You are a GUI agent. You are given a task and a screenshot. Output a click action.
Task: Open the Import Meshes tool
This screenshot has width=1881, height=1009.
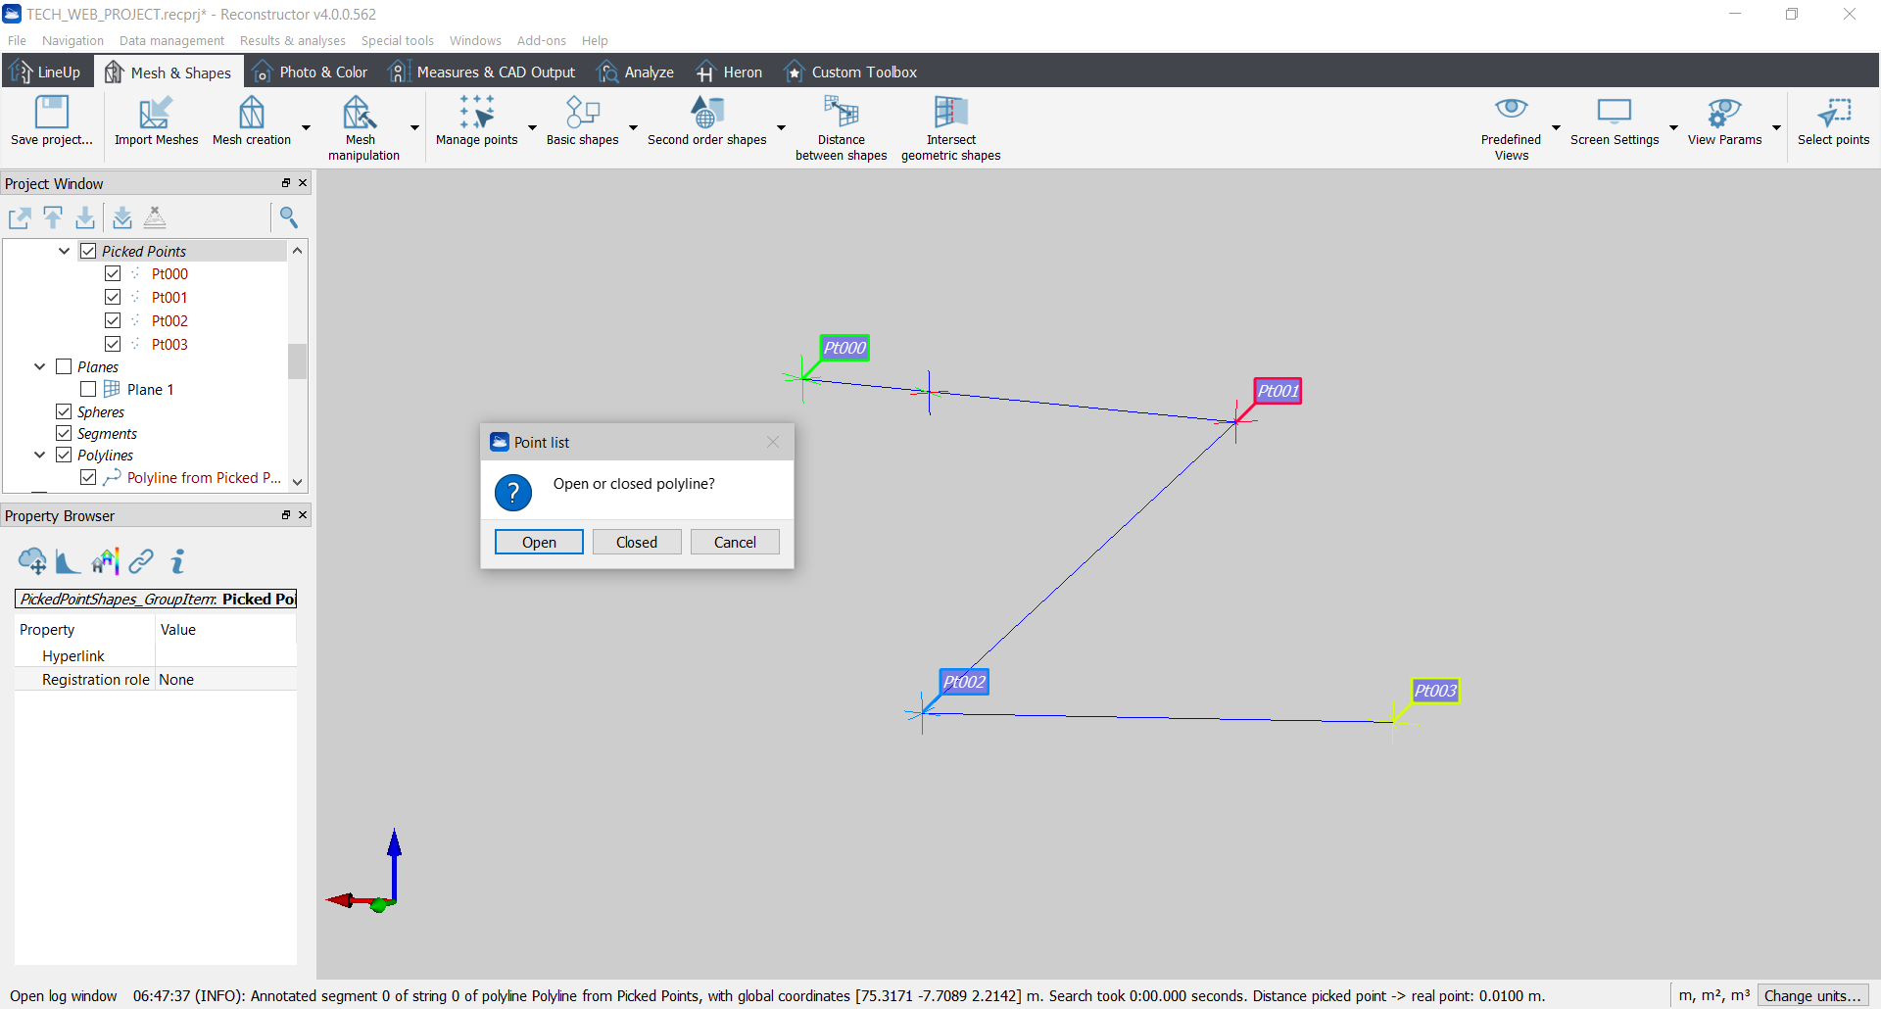tap(156, 114)
